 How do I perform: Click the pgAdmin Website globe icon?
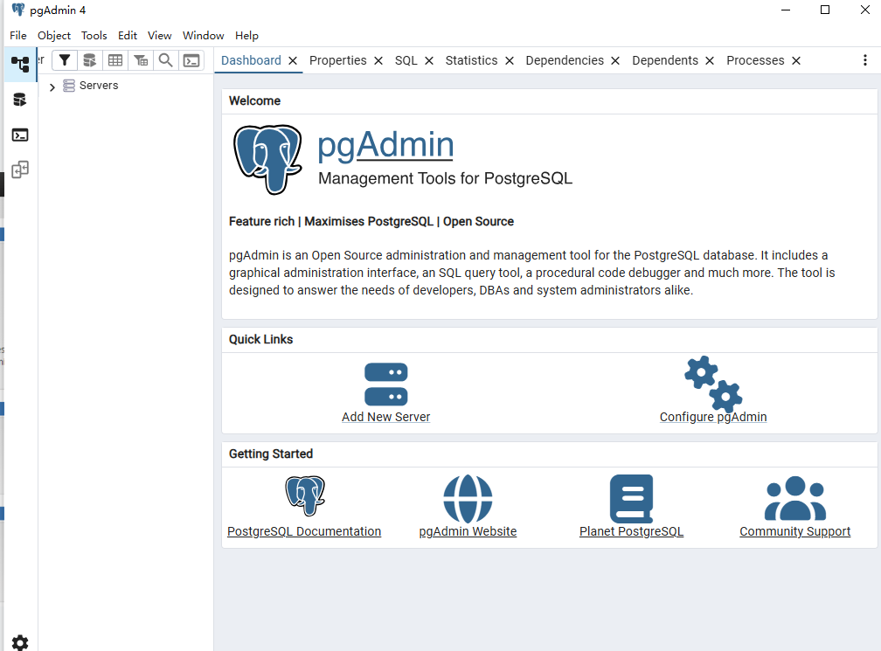pyautogui.click(x=468, y=499)
